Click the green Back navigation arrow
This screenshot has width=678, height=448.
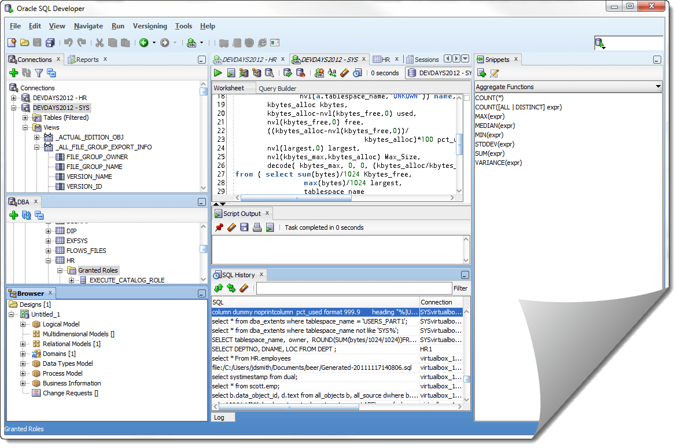[x=143, y=42]
